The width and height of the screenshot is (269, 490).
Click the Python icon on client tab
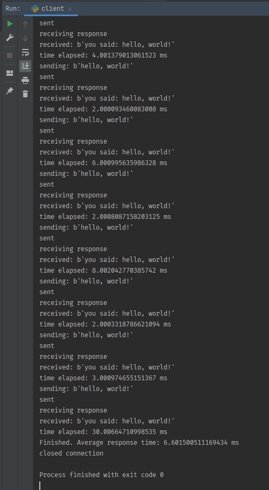[x=35, y=9]
